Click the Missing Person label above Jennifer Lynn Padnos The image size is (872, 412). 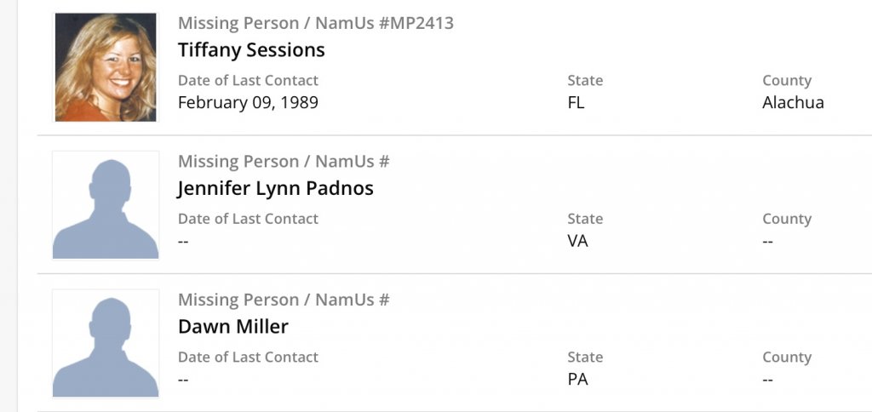(x=240, y=162)
